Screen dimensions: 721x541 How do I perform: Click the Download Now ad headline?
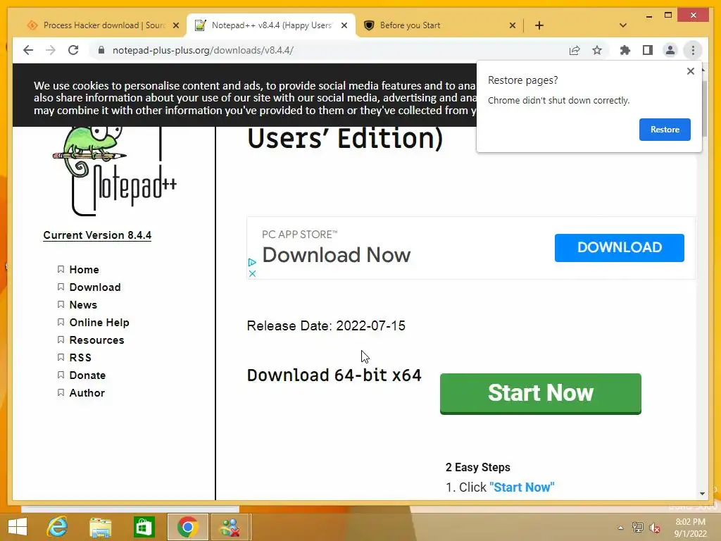(x=336, y=255)
